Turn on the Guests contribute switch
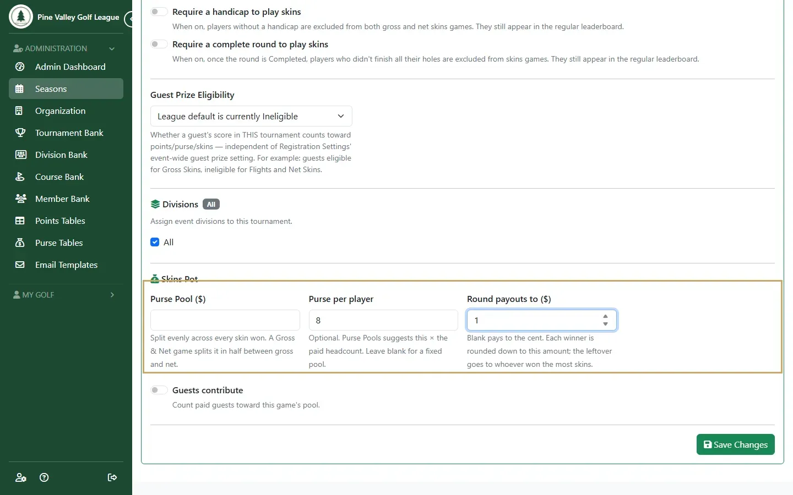 point(159,391)
